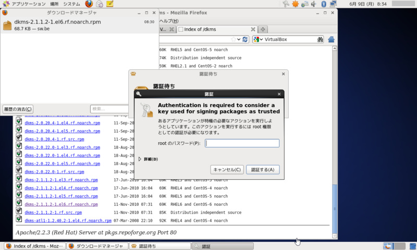The width and height of the screenshot is (417, 250).
Task: Open link dkms-2.0.20.4-1.el5.rf.noarch.rpm
Action: [x=62, y=131]
